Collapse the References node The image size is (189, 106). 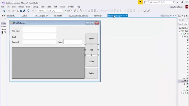(182, 37)
